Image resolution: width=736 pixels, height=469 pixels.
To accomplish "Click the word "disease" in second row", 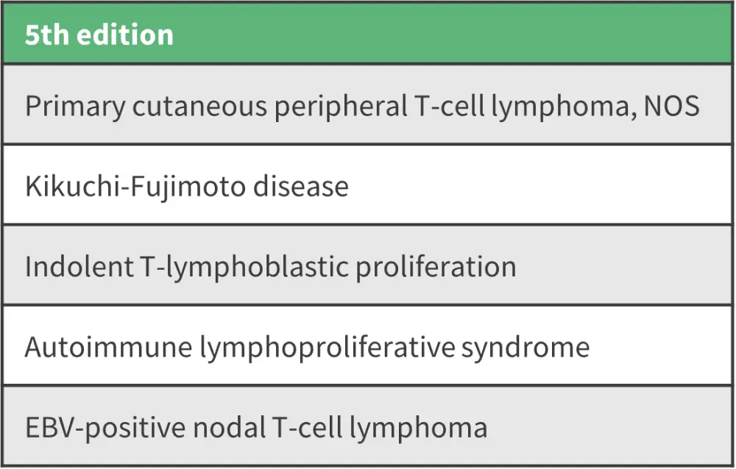I will [300, 186].
